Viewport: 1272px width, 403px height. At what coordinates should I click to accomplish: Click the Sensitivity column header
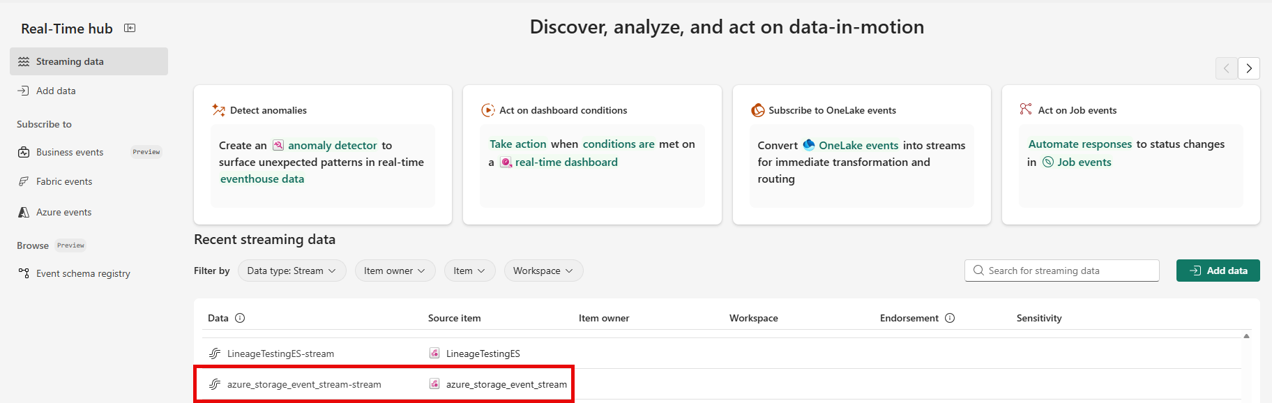pyautogui.click(x=1039, y=318)
